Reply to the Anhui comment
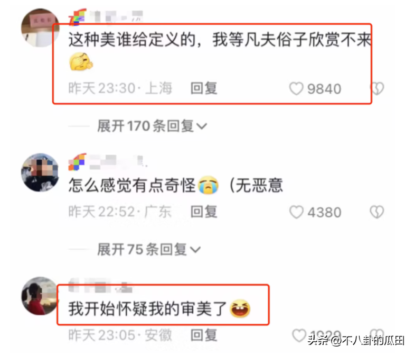This screenshot has width=414, height=355. coord(204,335)
